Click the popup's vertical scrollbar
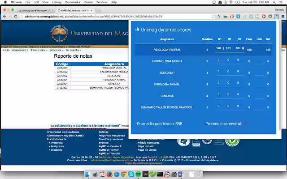This screenshot has width=287, height=179. (x=279, y=75)
